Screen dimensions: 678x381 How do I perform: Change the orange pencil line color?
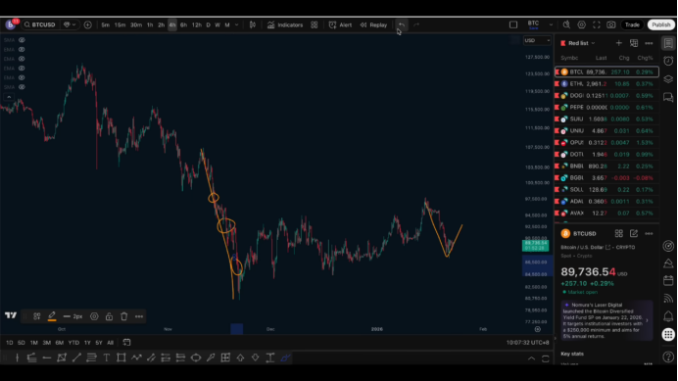[x=52, y=316]
